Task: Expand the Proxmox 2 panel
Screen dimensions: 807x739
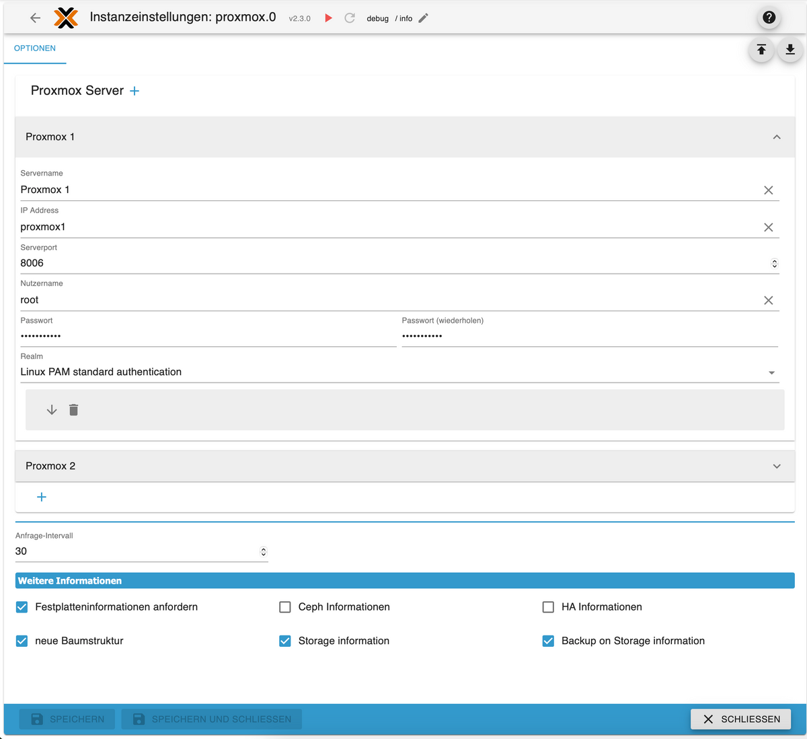Action: pos(777,466)
